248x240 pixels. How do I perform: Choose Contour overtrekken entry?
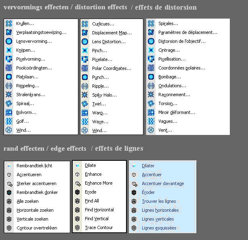(37, 228)
